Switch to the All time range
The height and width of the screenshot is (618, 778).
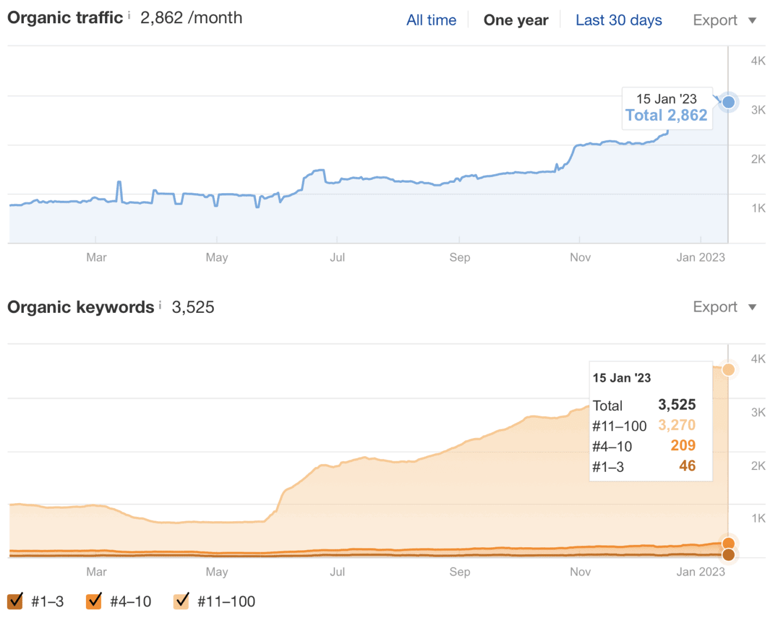431,20
